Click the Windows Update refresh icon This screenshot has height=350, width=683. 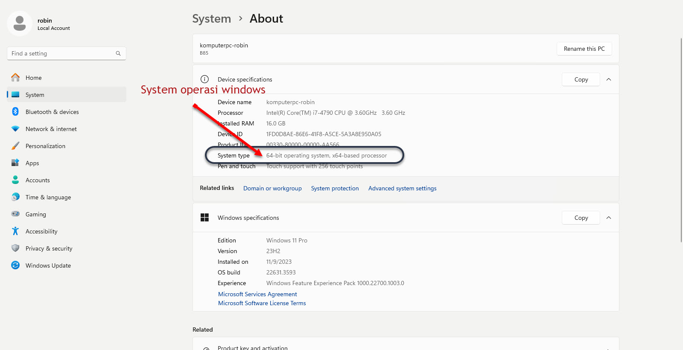click(15, 265)
